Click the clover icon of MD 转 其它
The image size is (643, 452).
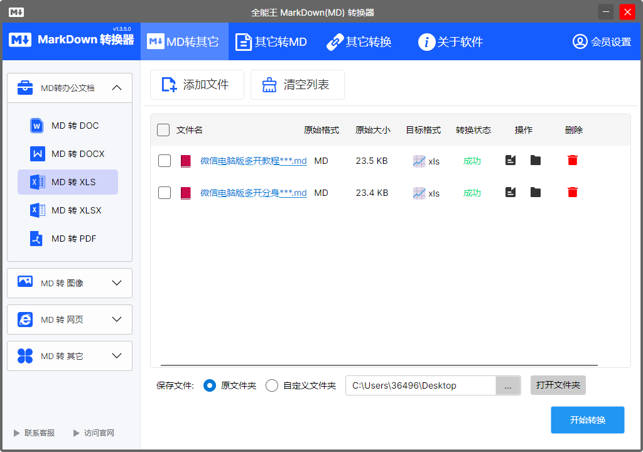pos(25,356)
